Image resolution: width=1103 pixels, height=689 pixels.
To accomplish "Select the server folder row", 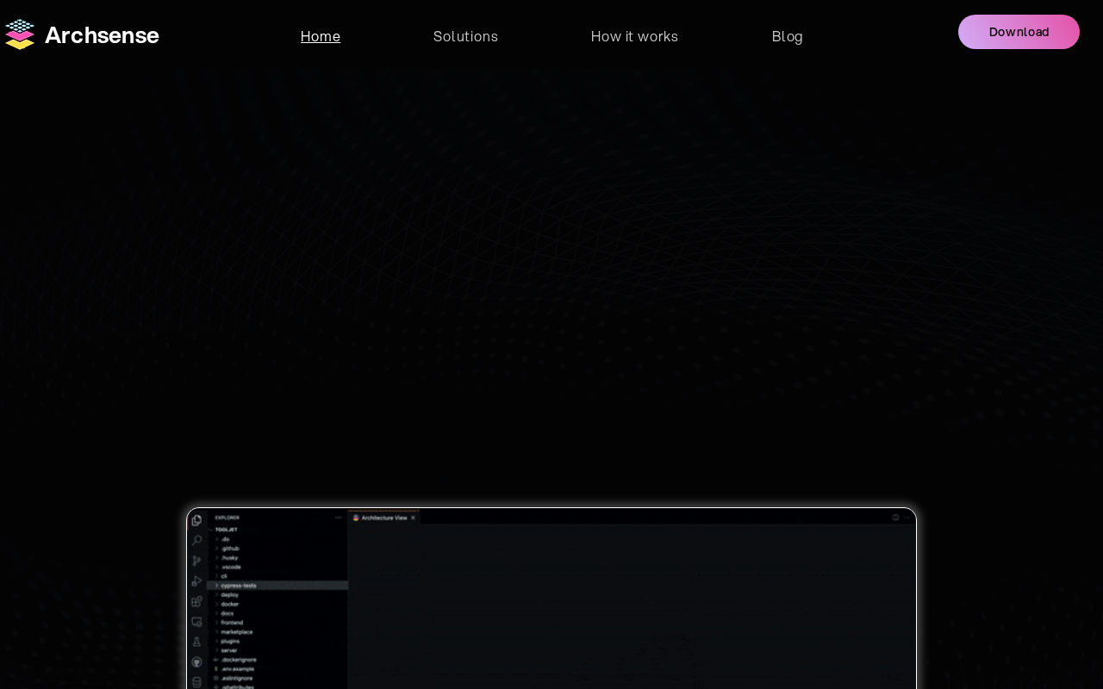I will 277,650.
